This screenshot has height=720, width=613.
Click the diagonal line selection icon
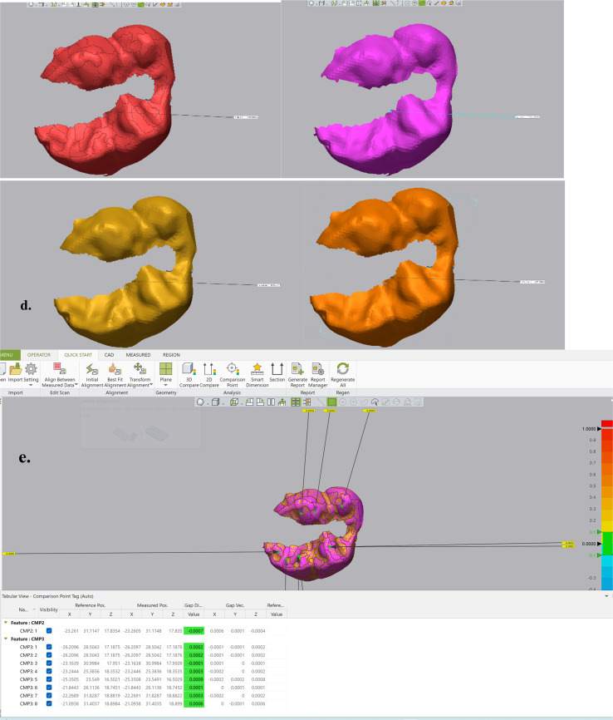pyautogui.click(x=321, y=402)
